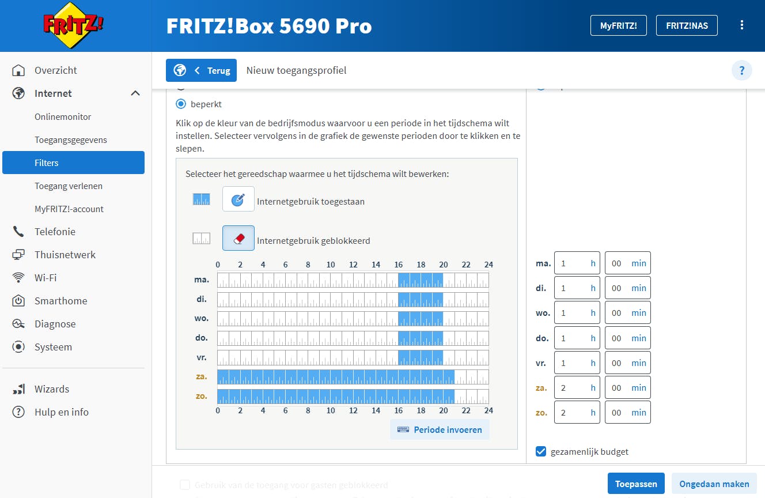Select the Filters menu item

click(x=73, y=163)
